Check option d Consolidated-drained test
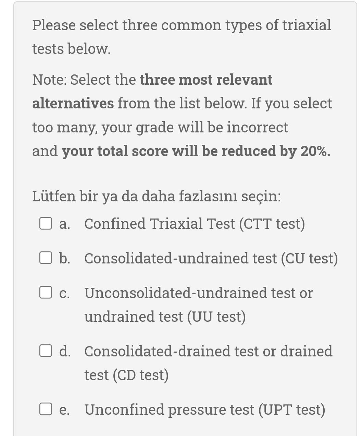The image size is (363, 436). coord(46,351)
